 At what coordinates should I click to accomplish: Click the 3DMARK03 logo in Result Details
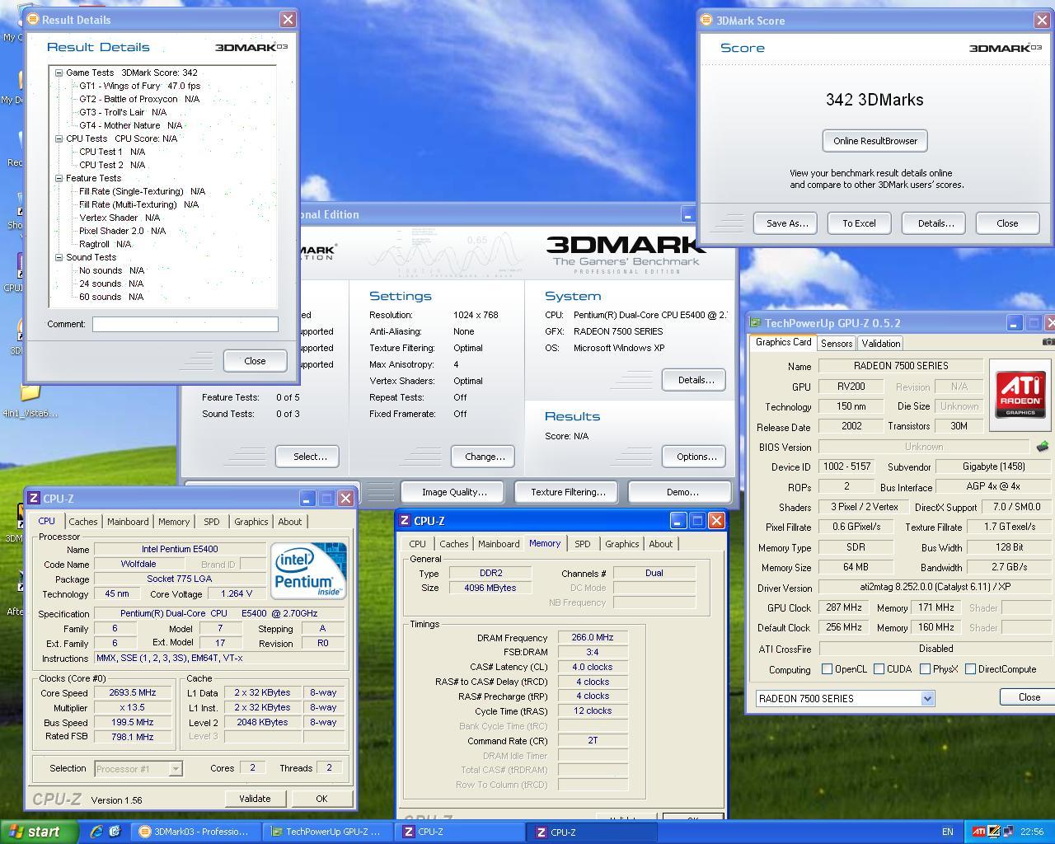tap(251, 47)
